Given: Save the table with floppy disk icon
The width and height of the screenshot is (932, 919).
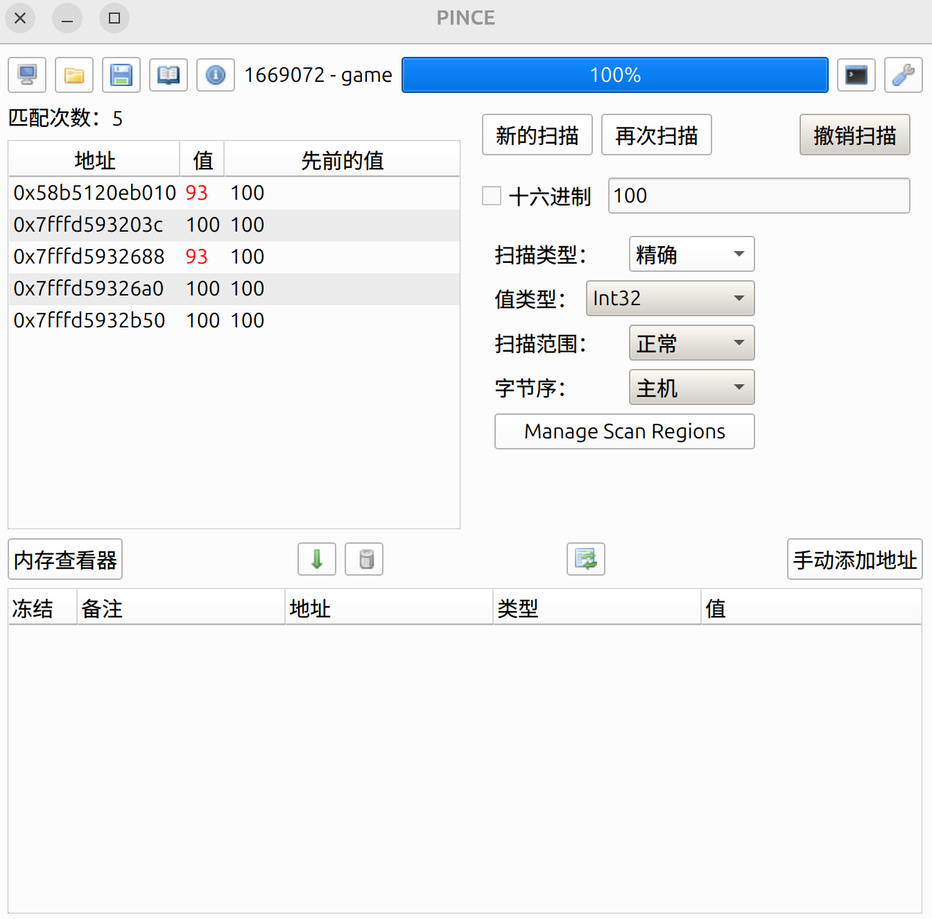Looking at the screenshot, I should pyautogui.click(x=121, y=75).
